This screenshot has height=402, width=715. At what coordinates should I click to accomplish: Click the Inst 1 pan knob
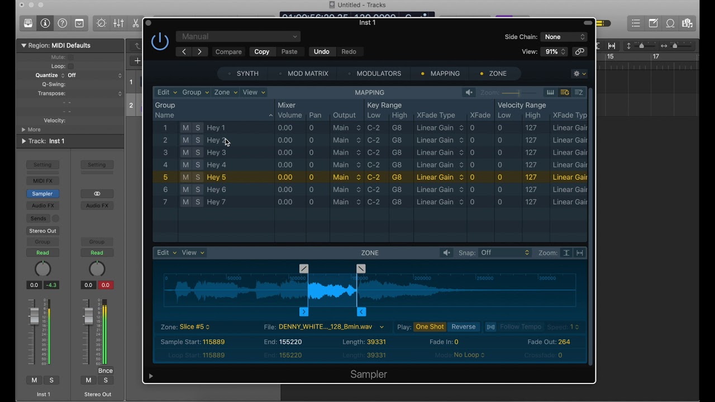point(42,269)
